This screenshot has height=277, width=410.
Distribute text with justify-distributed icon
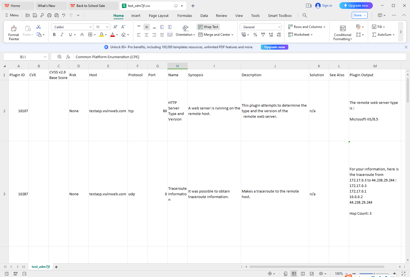[x=170, y=35]
